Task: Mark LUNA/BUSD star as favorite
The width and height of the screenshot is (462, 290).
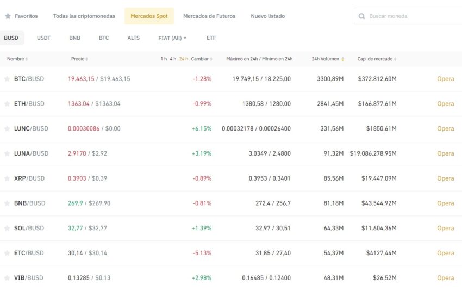Action: pyautogui.click(x=7, y=154)
